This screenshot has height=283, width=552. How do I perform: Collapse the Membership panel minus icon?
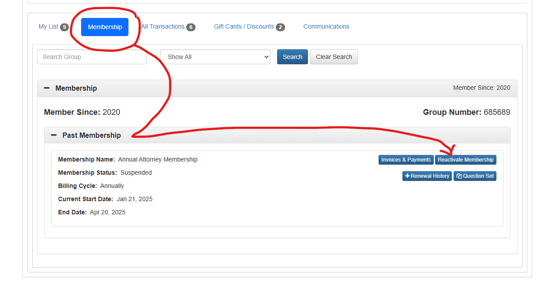tap(47, 88)
